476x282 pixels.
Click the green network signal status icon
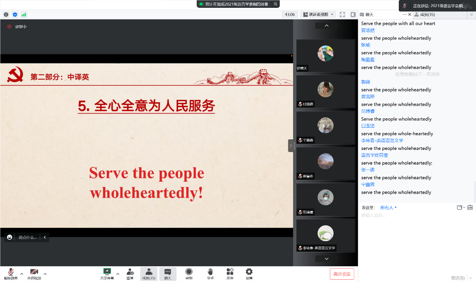(24, 15)
